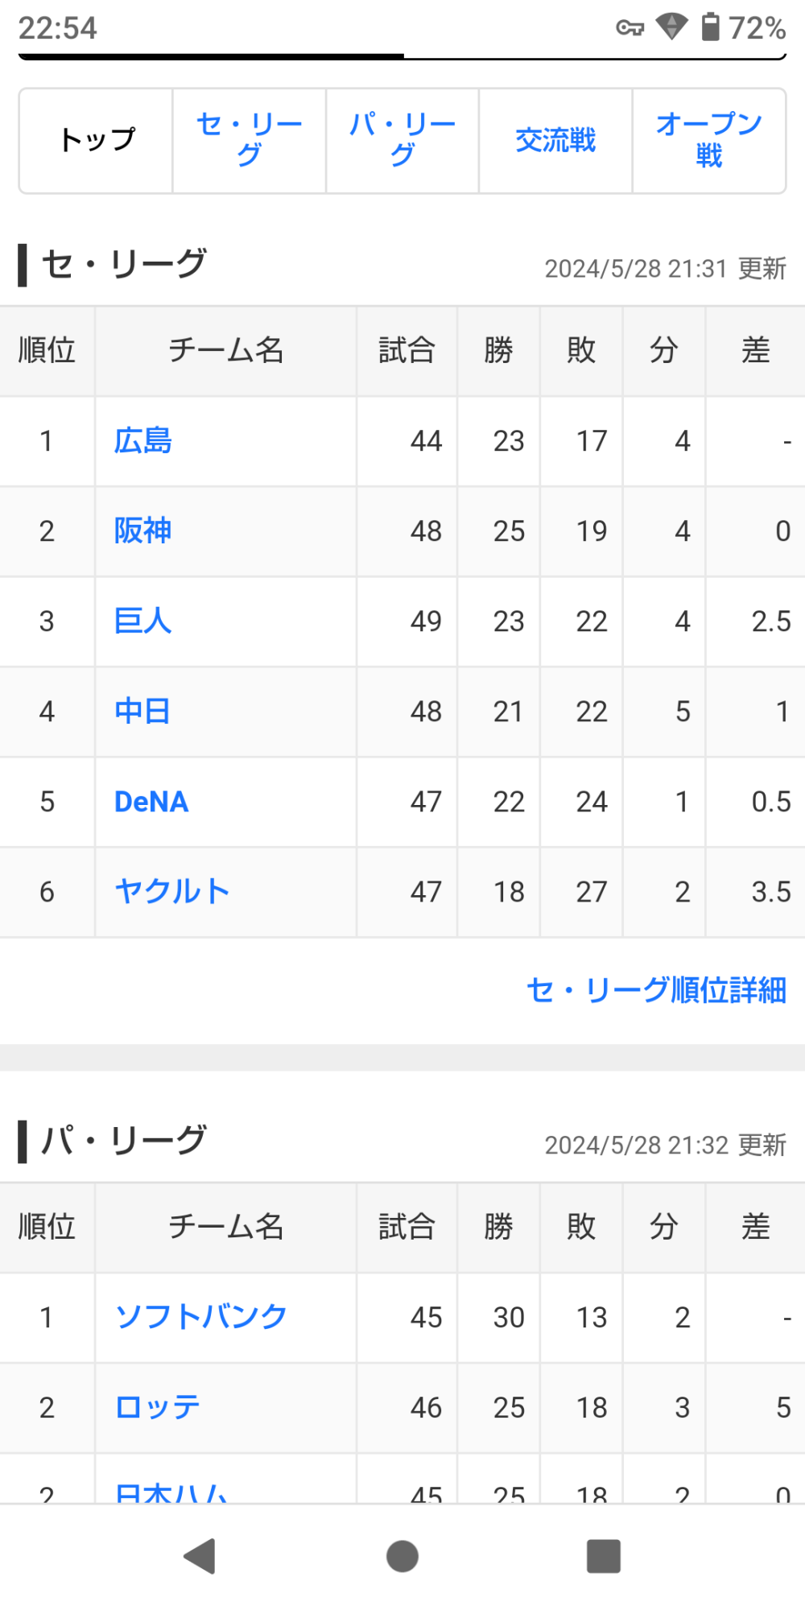The image size is (805, 1610).
Task: Open the ソフトバンク team page
Action: coord(201,1317)
